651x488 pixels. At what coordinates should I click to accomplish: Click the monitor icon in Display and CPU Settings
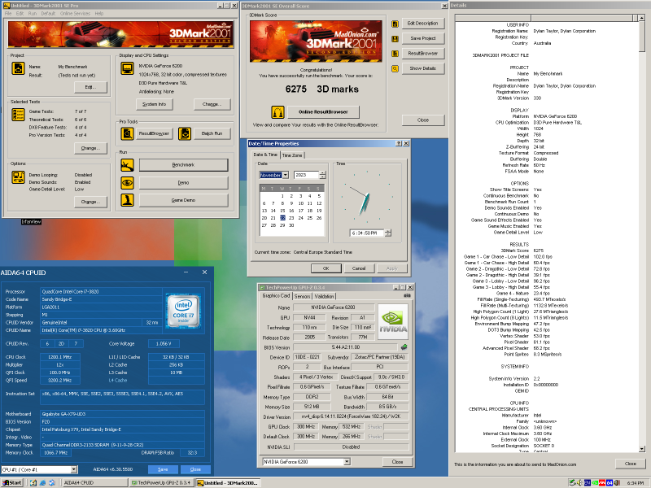pyautogui.click(x=127, y=68)
